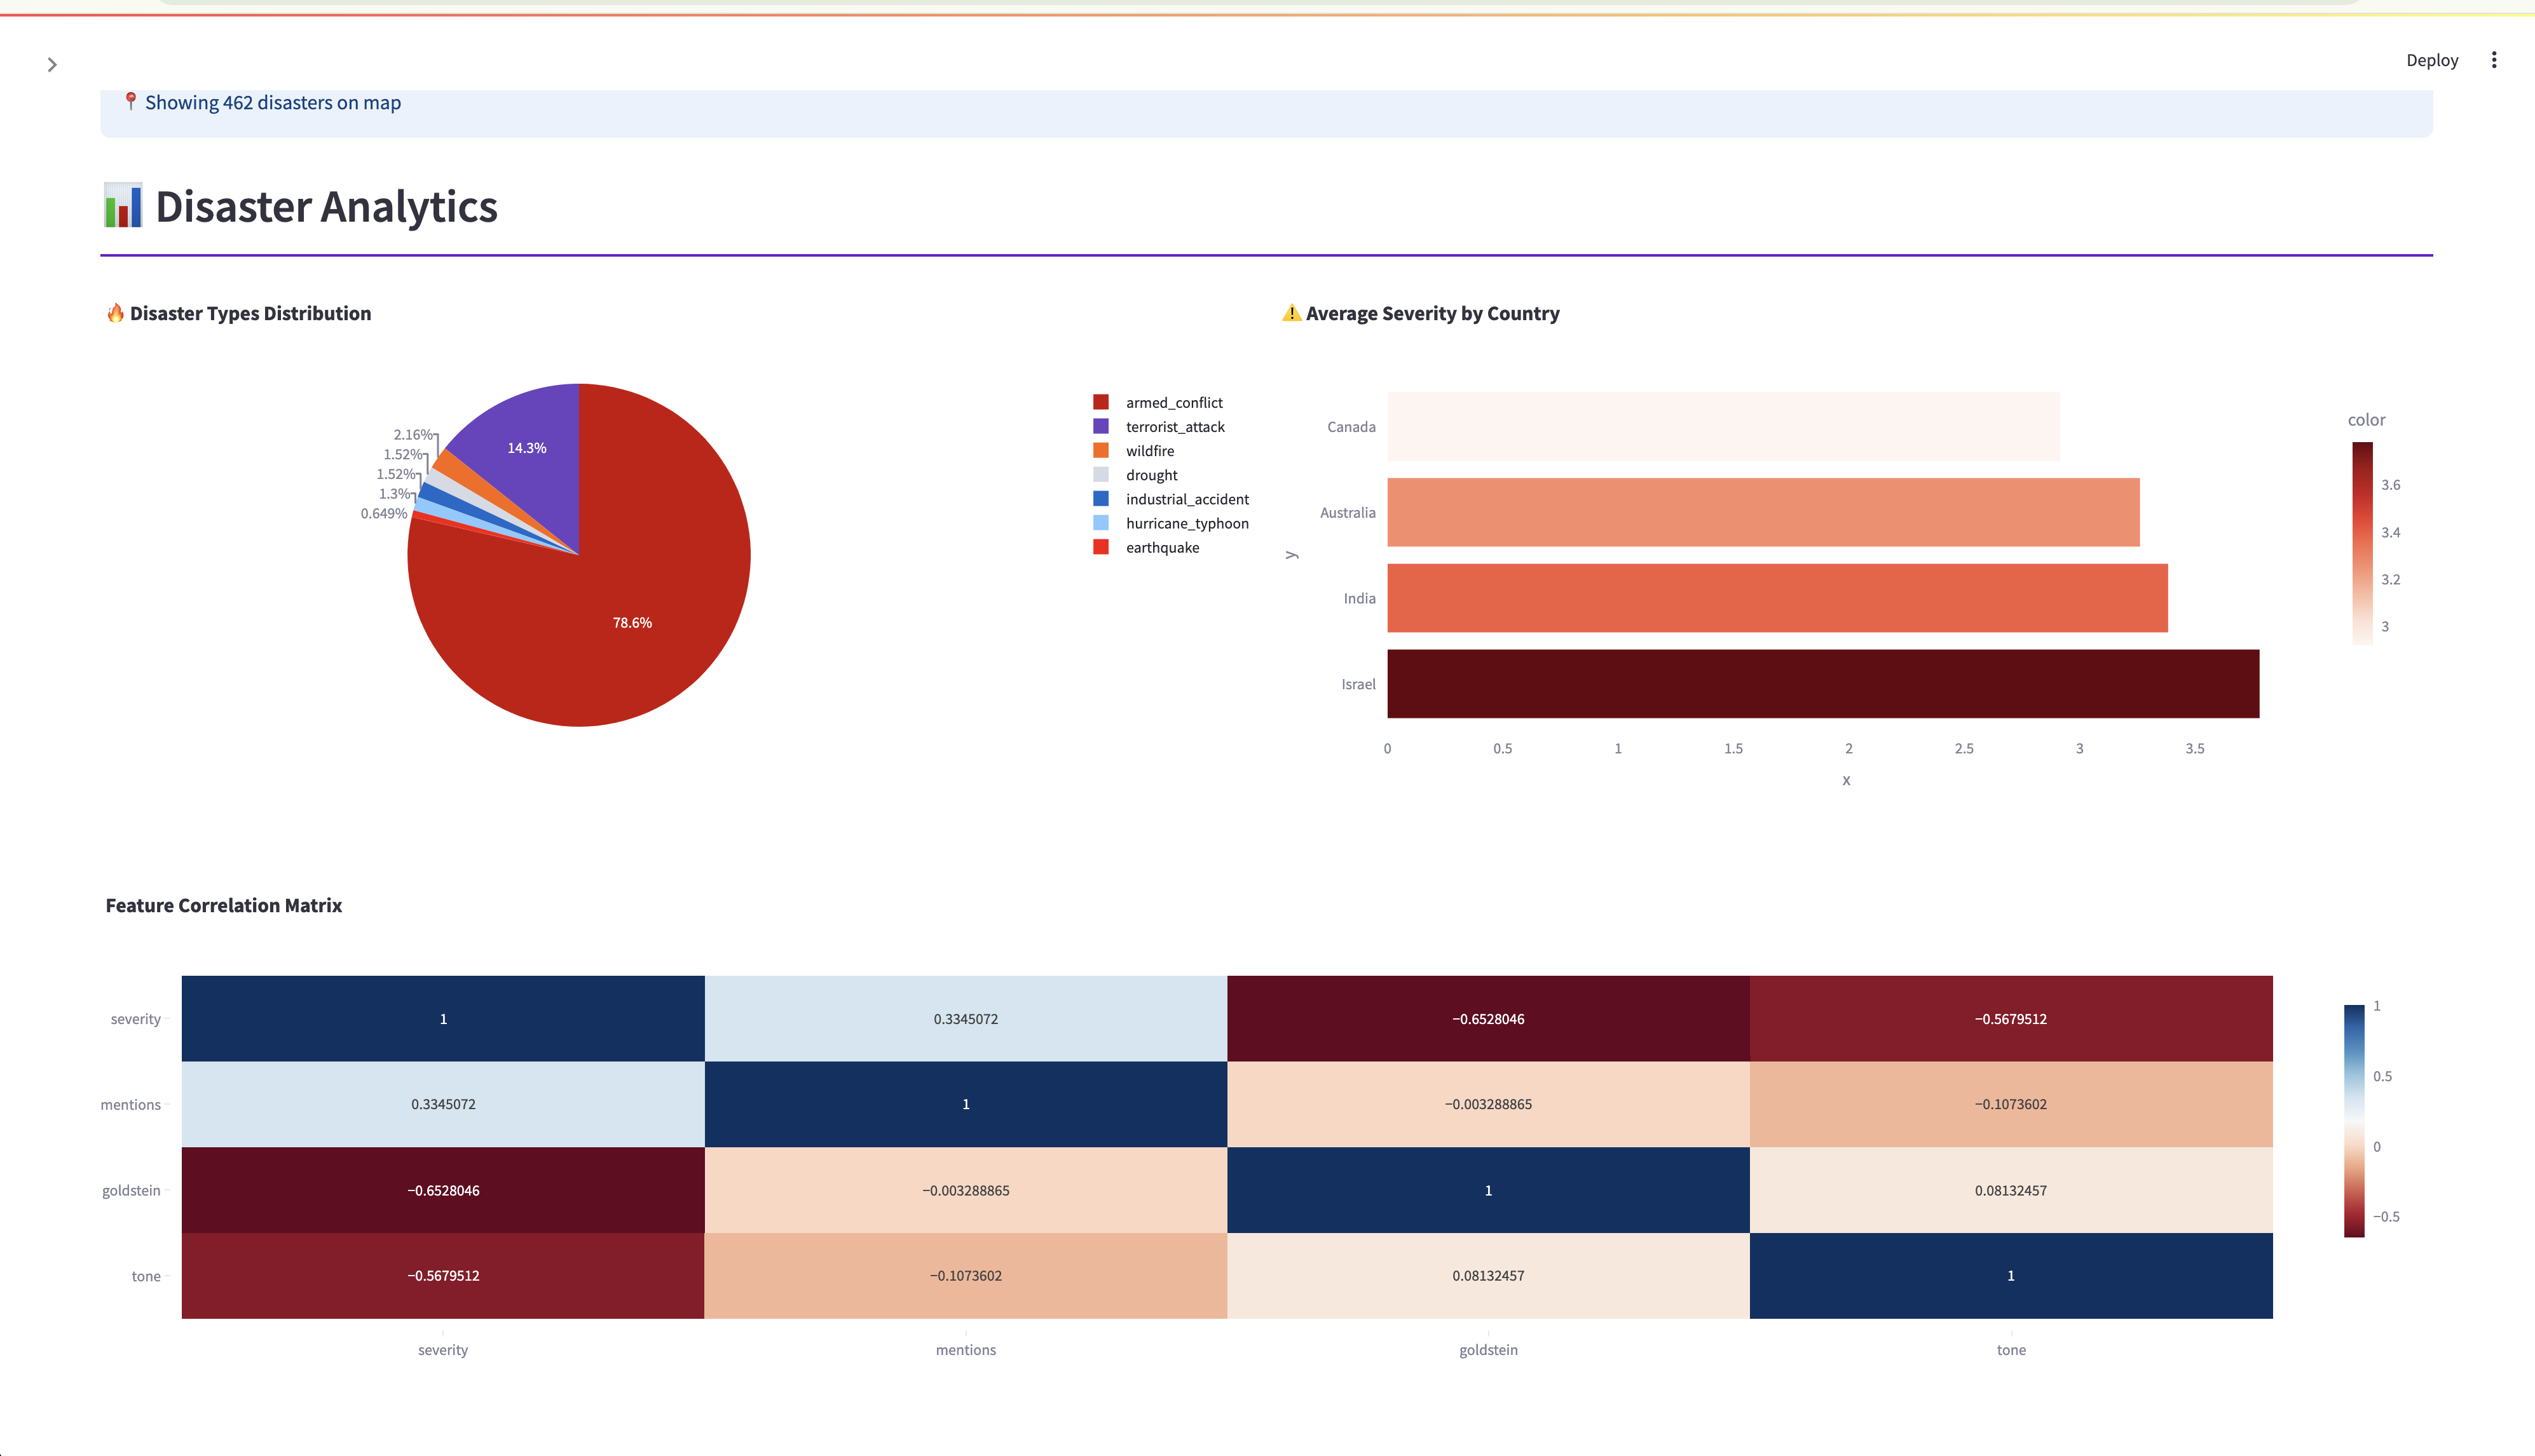2535x1456 pixels.
Task: Click the mentions-tone cell −0.1073602
Action: (2010, 1104)
